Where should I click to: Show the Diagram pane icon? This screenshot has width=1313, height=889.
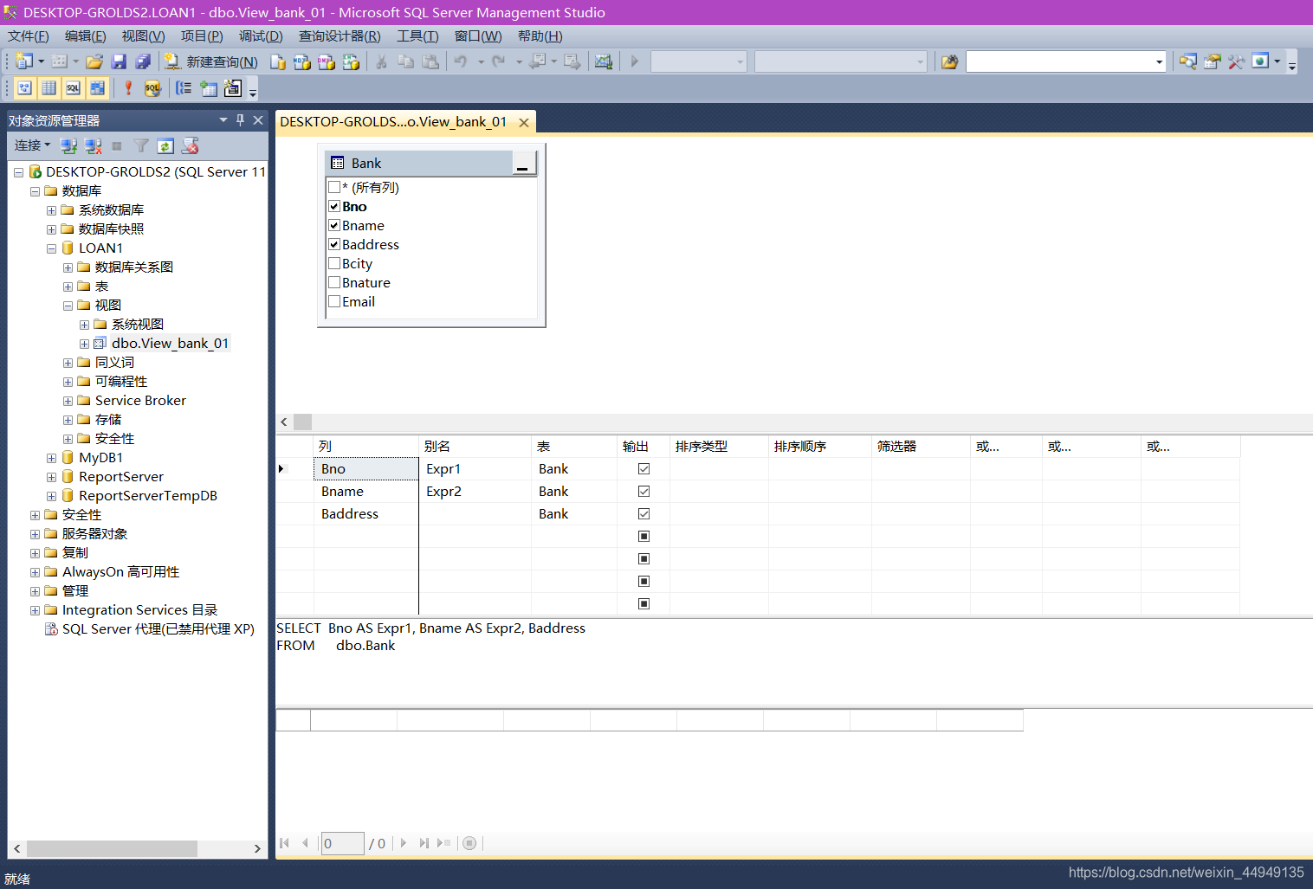coord(25,87)
